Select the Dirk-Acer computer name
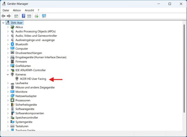The width and height of the screenshot is (187, 137). [x=17, y=23]
